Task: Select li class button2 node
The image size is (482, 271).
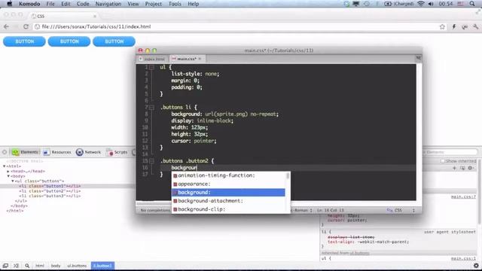Action: click(50, 190)
